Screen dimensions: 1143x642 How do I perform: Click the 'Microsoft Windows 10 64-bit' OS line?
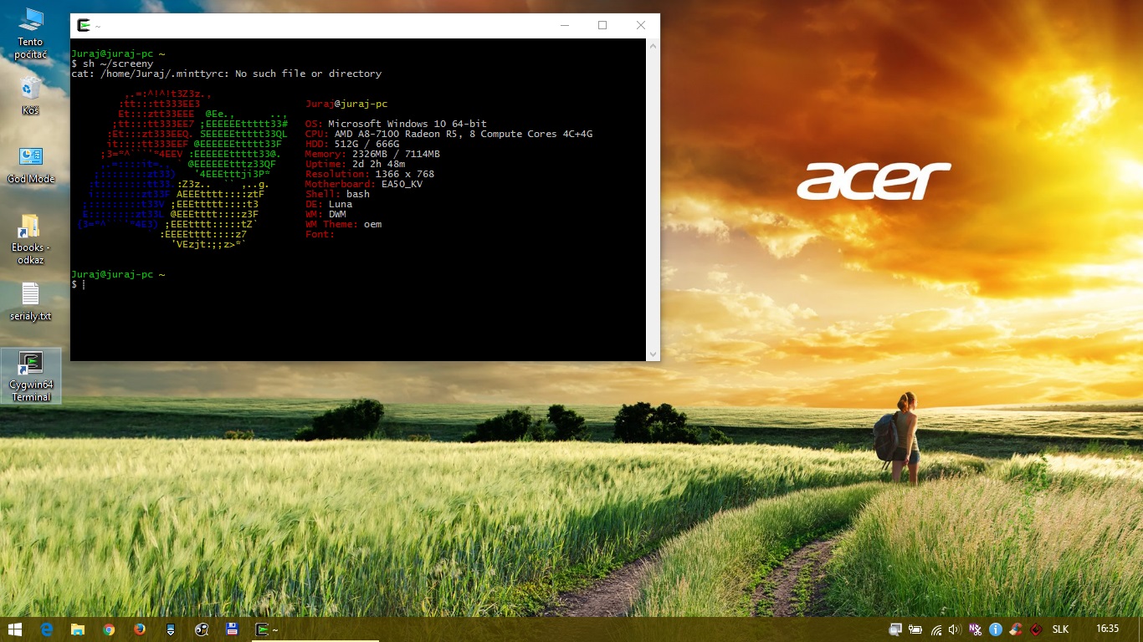[x=407, y=124]
